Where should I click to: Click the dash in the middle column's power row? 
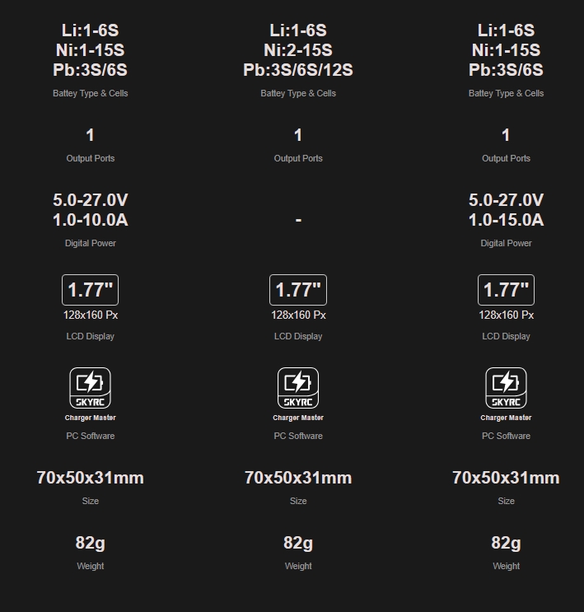tap(298, 220)
